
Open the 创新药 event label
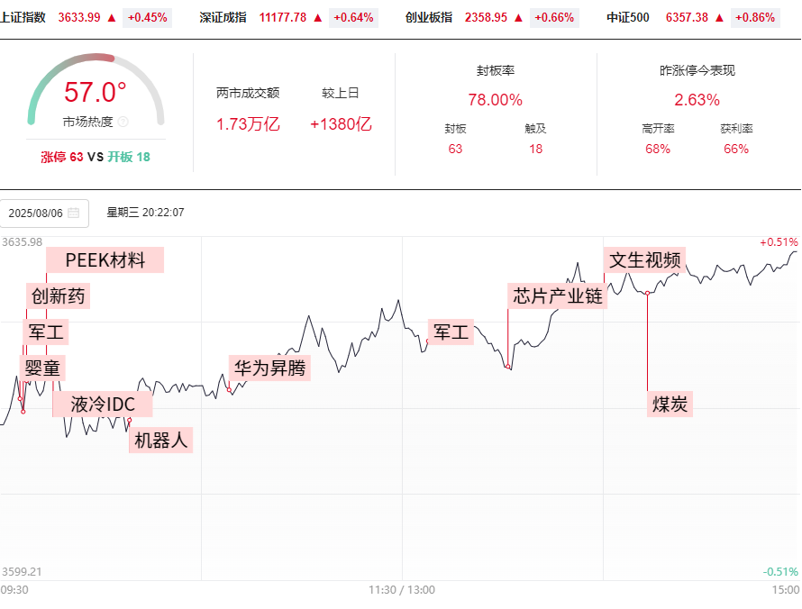point(58,296)
